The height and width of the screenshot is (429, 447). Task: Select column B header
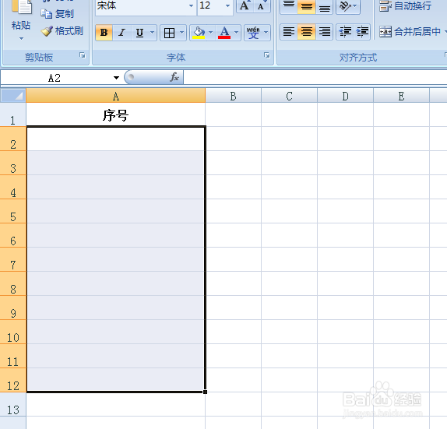coord(233,96)
